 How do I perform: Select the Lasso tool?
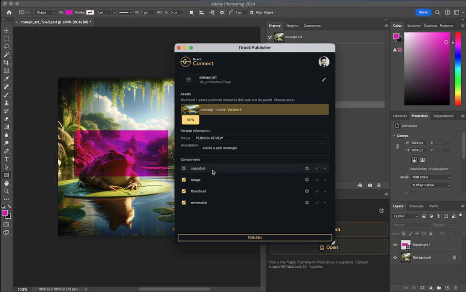tap(6, 47)
